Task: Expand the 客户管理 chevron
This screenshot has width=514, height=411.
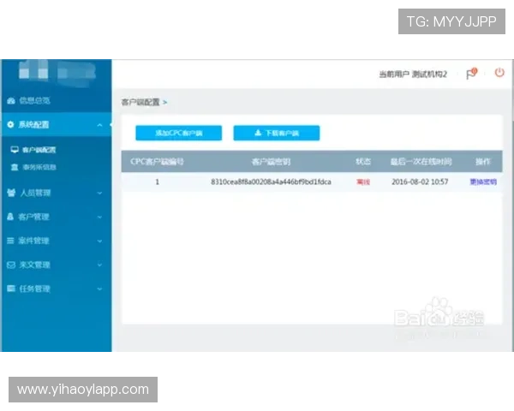Action: [x=99, y=217]
